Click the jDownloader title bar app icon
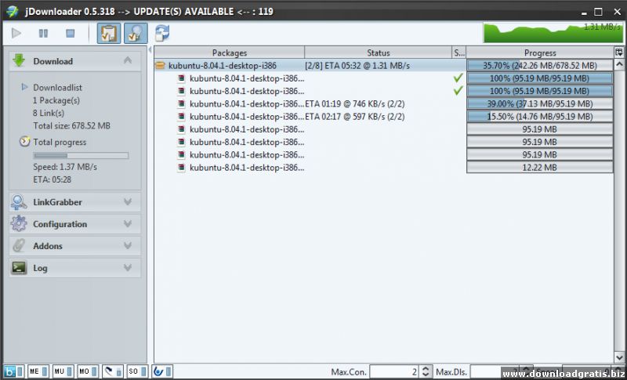This screenshot has width=627, height=380. coord(13,11)
